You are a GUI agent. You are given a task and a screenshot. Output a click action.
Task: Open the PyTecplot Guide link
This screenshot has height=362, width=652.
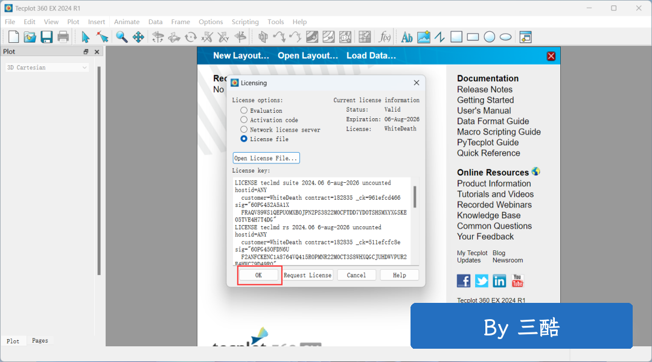pyautogui.click(x=488, y=142)
